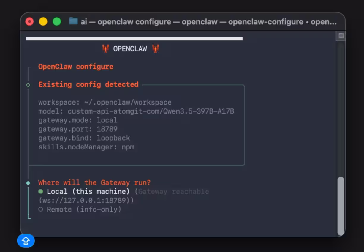Toggle fullscreen with the green traffic light
This screenshot has width=364, height=252.
pos(56,21)
